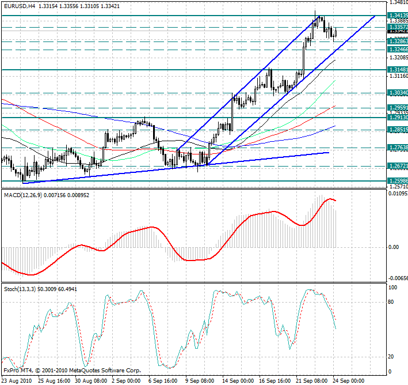Select the 1.29130 price level label
The height and width of the screenshot is (385, 408).
[x=398, y=118]
